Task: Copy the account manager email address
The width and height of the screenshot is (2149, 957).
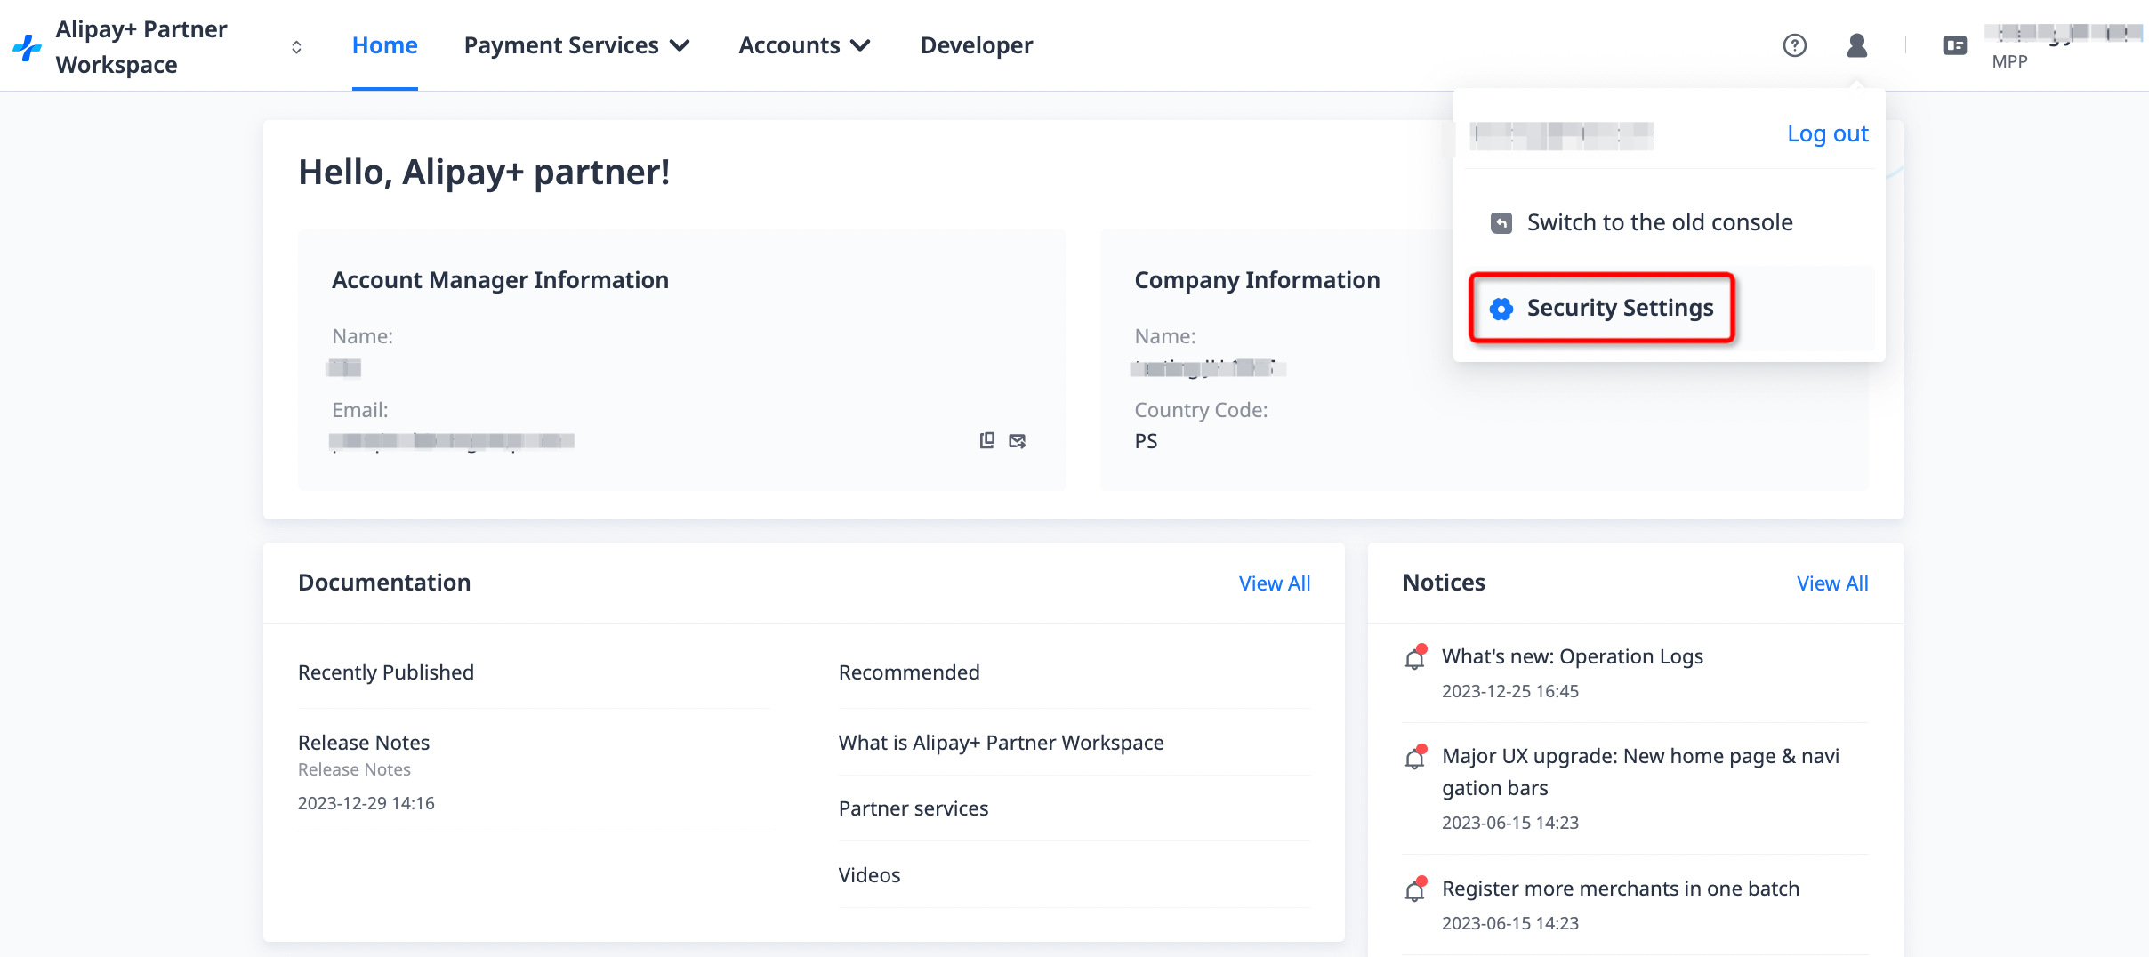Action: coord(986,440)
